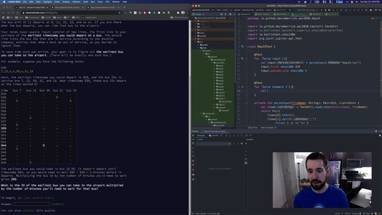Click the locate opened file icon in Project panel
The image size is (382, 215).
[221, 14]
